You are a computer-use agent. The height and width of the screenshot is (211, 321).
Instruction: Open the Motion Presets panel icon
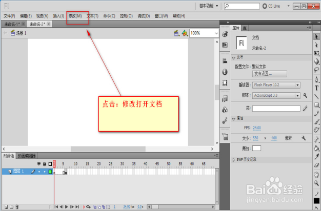tap(225, 120)
